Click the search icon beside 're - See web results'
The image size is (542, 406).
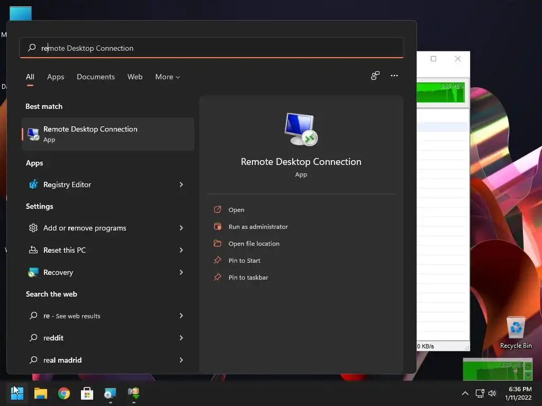click(33, 316)
